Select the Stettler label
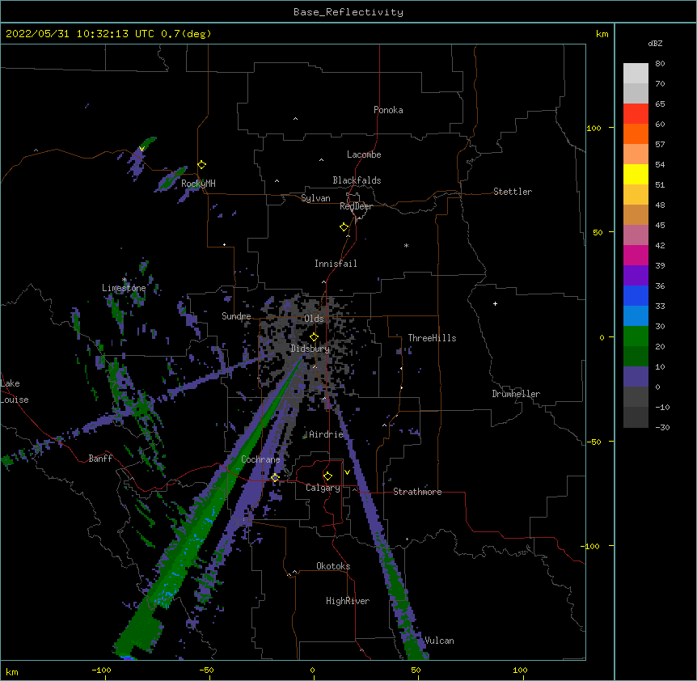 [x=513, y=192]
